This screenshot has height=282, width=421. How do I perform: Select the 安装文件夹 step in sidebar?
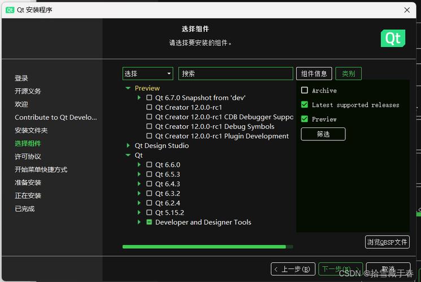click(x=31, y=130)
